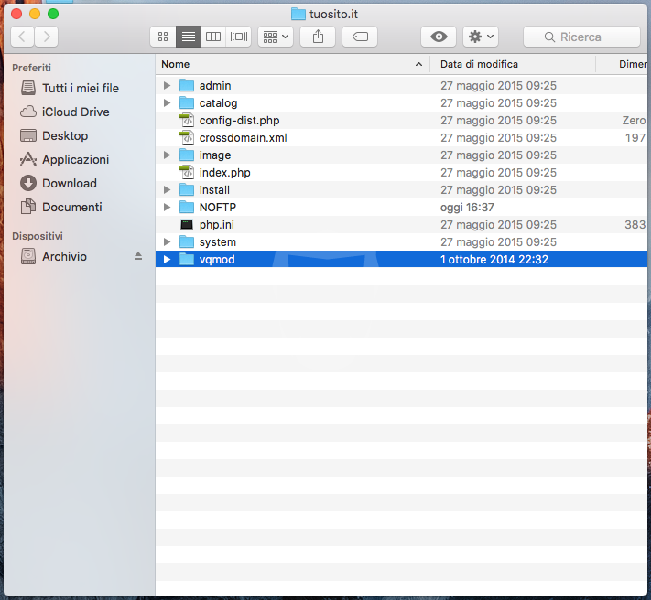This screenshot has width=651, height=600.
Task: Click the Quick Look eye button
Action: (439, 37)
